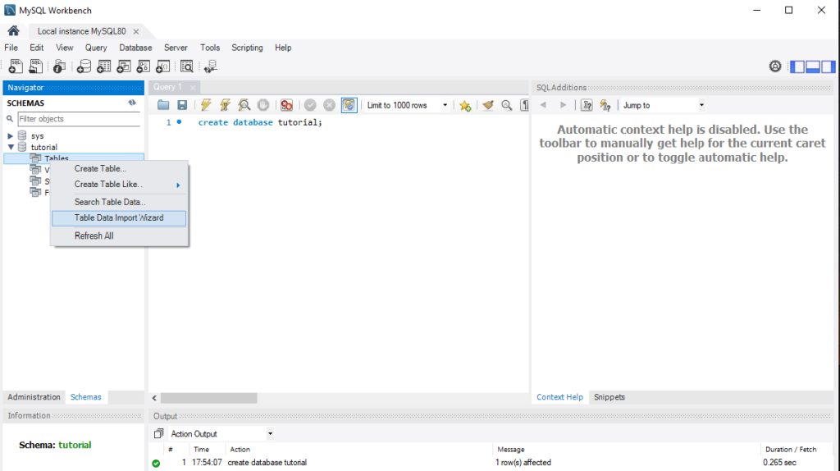Switch to the Administration tab

pos(34,397)
